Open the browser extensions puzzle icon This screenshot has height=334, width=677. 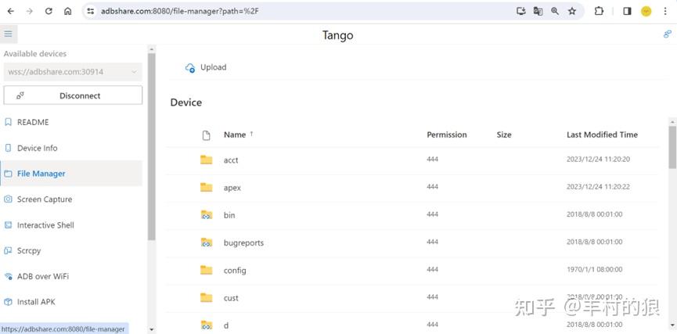coord(600,11)
